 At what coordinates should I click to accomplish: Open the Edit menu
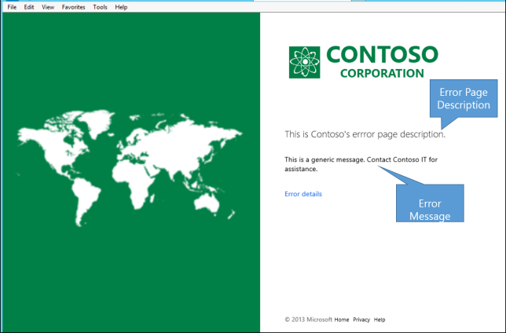(x=29, y=7)
